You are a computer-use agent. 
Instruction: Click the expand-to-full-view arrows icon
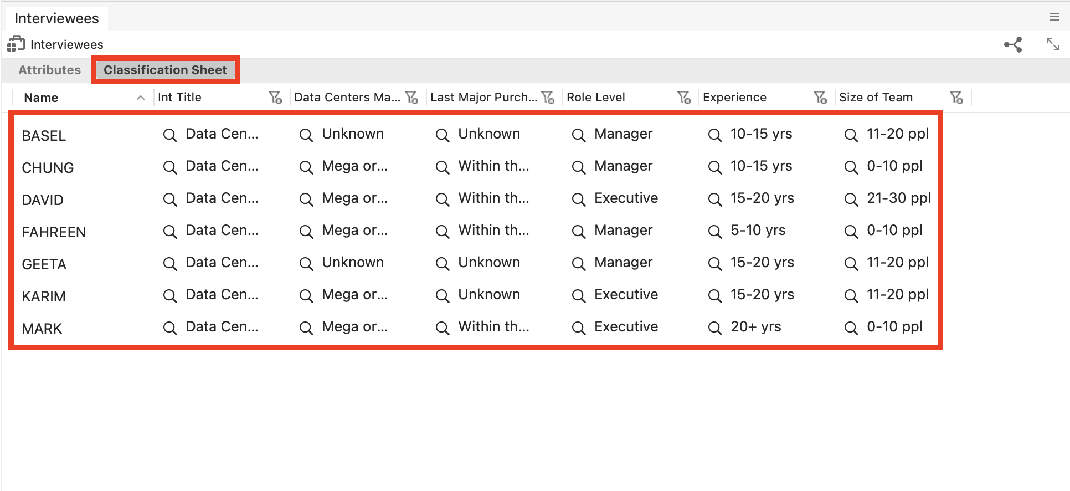(x=1052, y=44)
